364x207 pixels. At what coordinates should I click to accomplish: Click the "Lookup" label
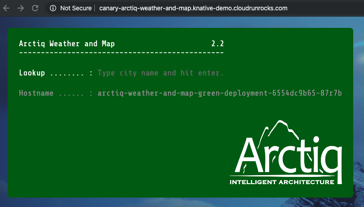coord(32,73)
